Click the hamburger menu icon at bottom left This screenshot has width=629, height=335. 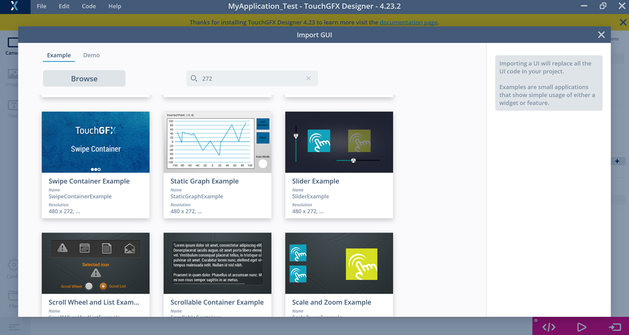pos(14,327)
